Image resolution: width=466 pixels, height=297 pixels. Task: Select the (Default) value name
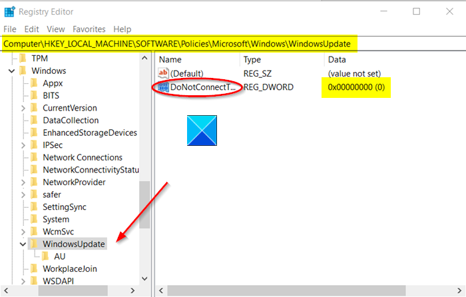(186, 73)
